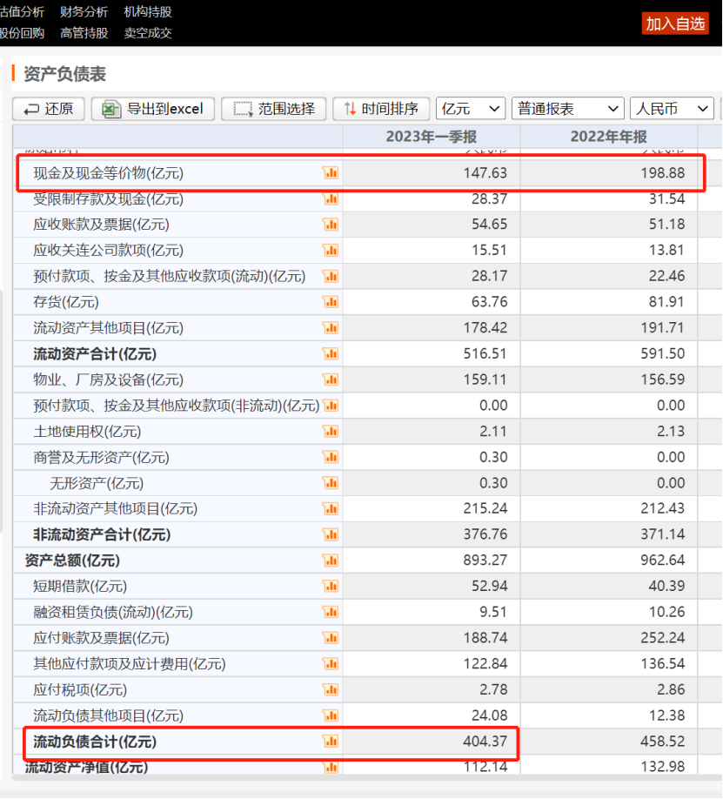Click chart icon for 流动资产合计 row

pyautogui.click(x=331, y=354)
